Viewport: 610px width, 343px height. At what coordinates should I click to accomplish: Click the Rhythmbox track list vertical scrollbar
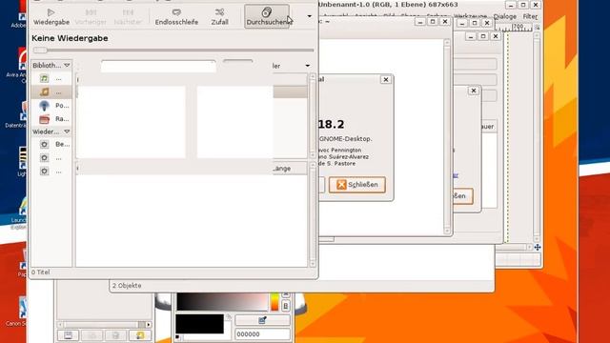click(x=313, y=214)
